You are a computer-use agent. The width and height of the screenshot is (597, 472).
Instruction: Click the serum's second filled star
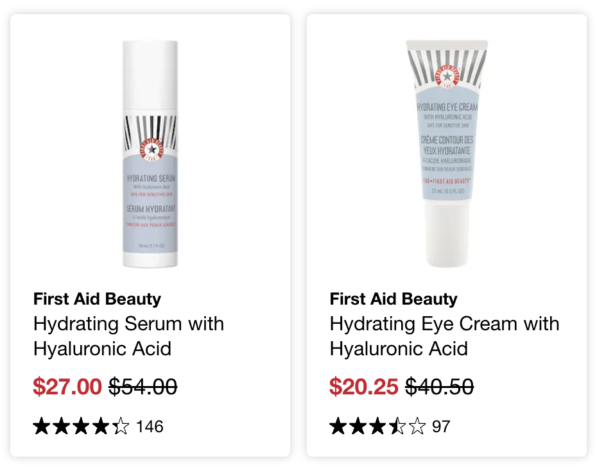pyautogui.click(x=61, y=426)
